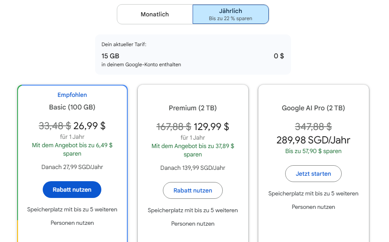Select the Premium (2 TB) plan title
The width and height of the screenshot is (389, 242).
click(193, 108)
